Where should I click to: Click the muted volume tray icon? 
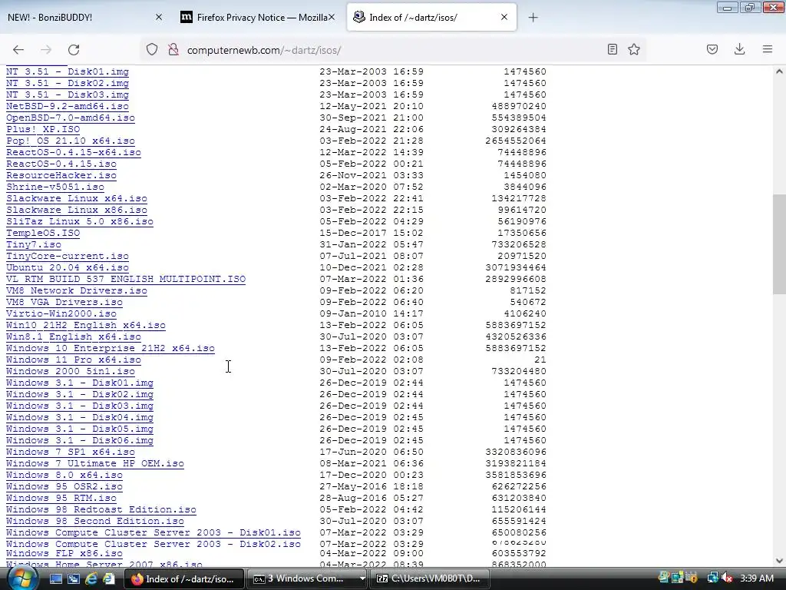coord(728,578)
